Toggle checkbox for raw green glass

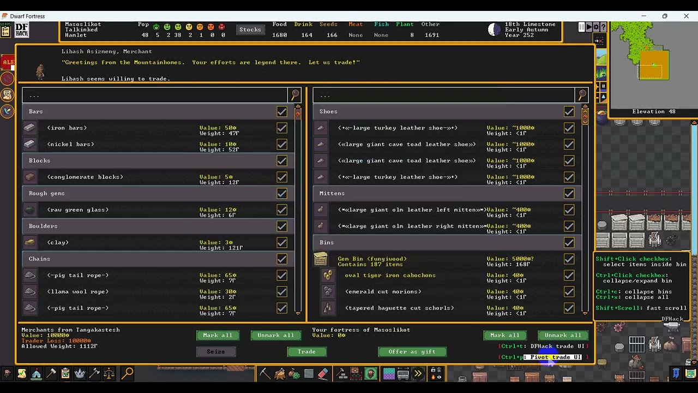[x=282, y=210]
